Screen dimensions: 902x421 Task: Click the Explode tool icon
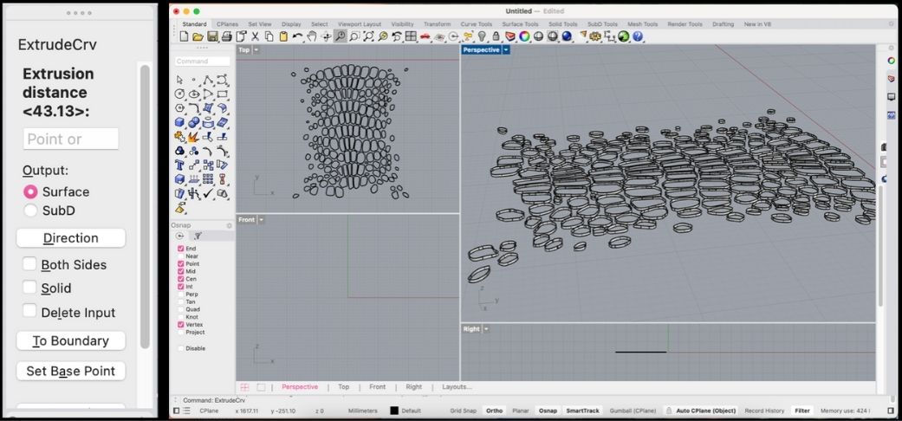click(194, 136)
